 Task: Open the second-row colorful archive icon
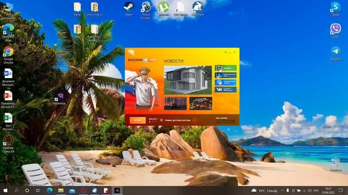(77, 31)
